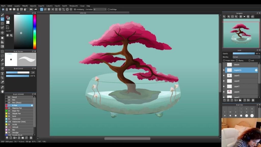This screenshot has height=147, width=261.
Task: Click the Redo arrow in toolbar
Action: [35, 9]
